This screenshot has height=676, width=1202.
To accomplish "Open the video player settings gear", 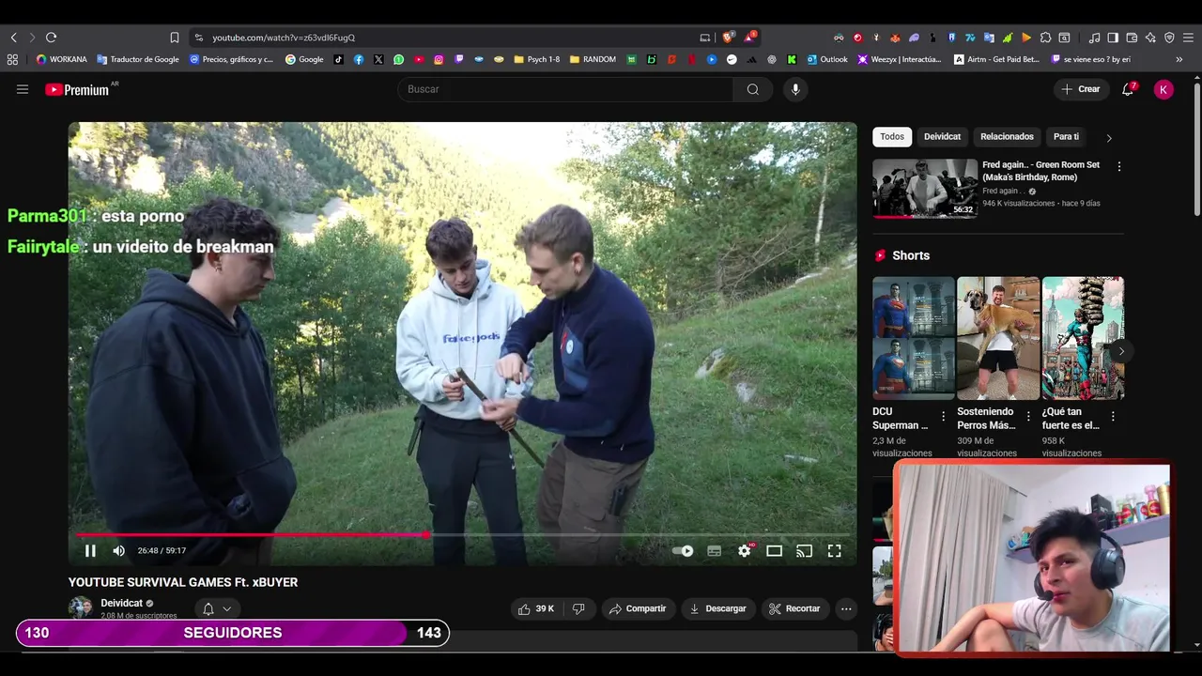I will (x=745, y=551).
